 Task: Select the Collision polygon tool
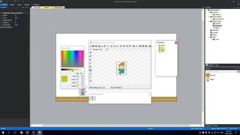pyautogui.click(x=90, y=81)
